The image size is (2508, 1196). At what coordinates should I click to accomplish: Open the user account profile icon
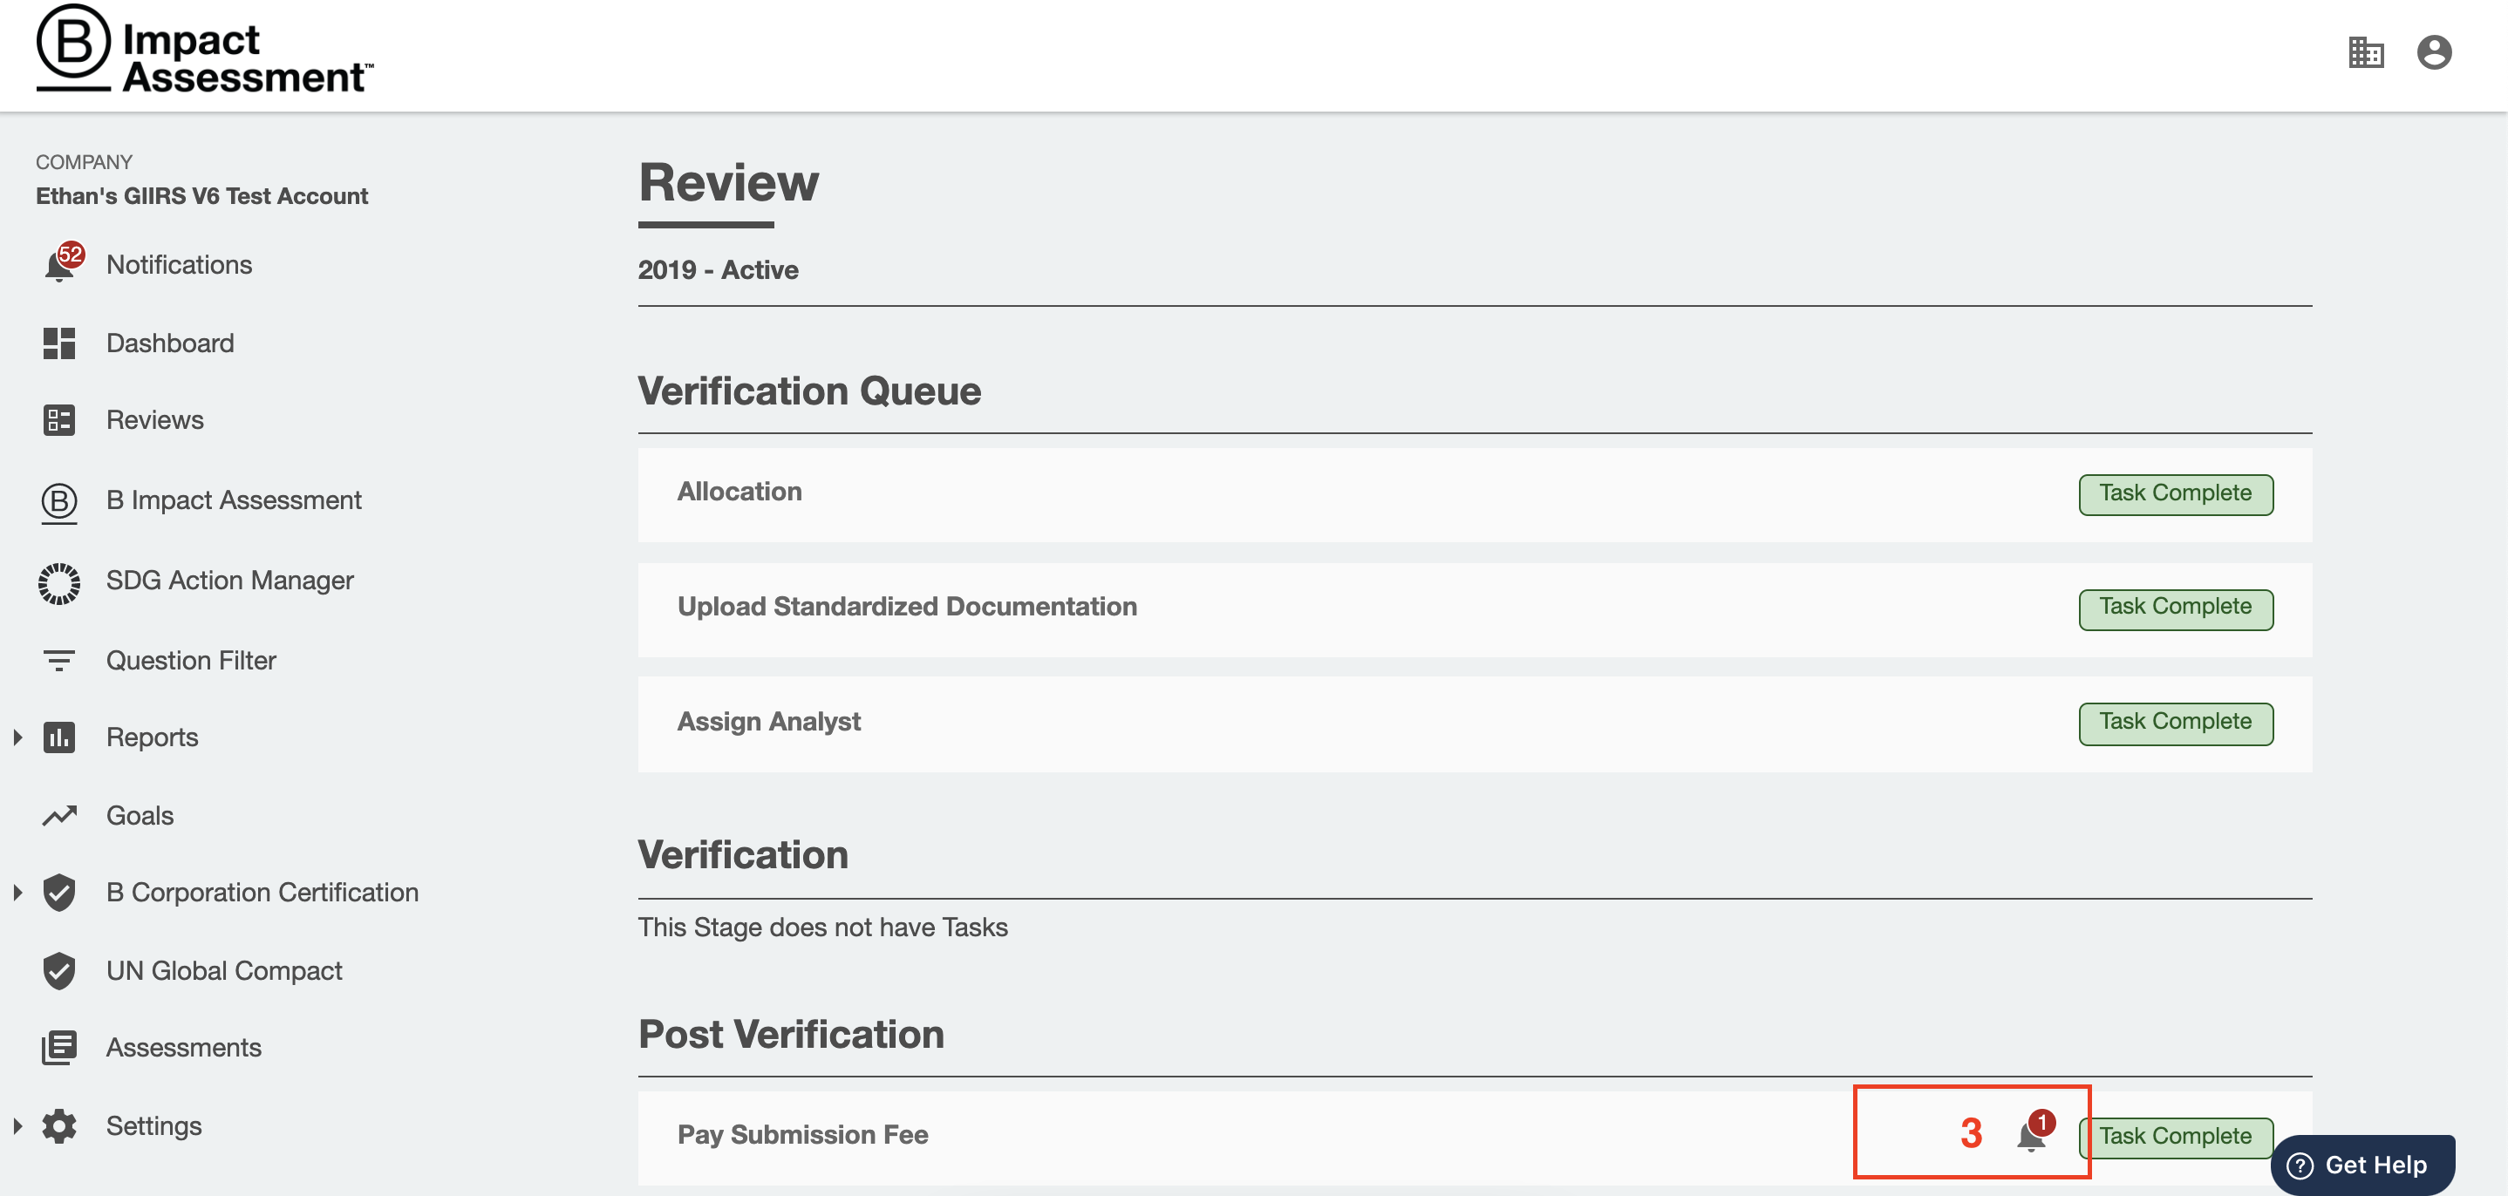(x=2433, y=52)
